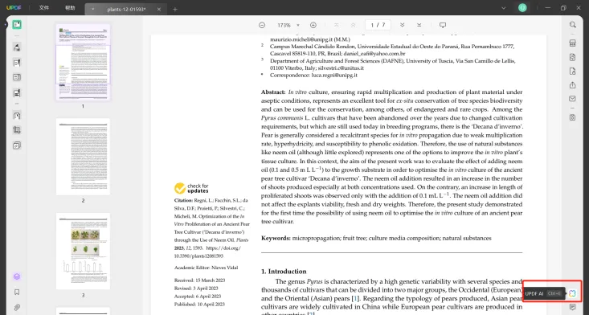This screenshot has width=589, height=315.
Task: Click the search magnifier icon
Action: (572, 25)
